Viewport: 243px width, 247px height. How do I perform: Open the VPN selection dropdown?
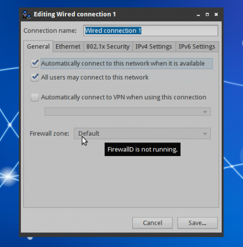(128, 112)
